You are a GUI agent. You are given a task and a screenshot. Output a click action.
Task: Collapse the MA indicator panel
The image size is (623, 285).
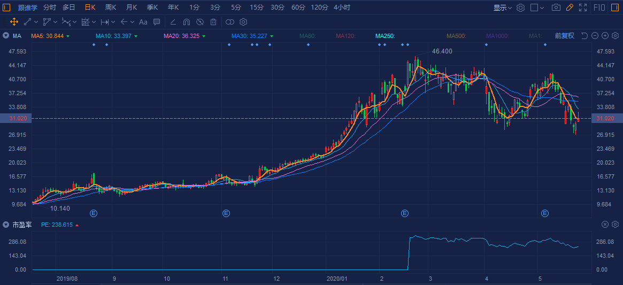(6, 36)
